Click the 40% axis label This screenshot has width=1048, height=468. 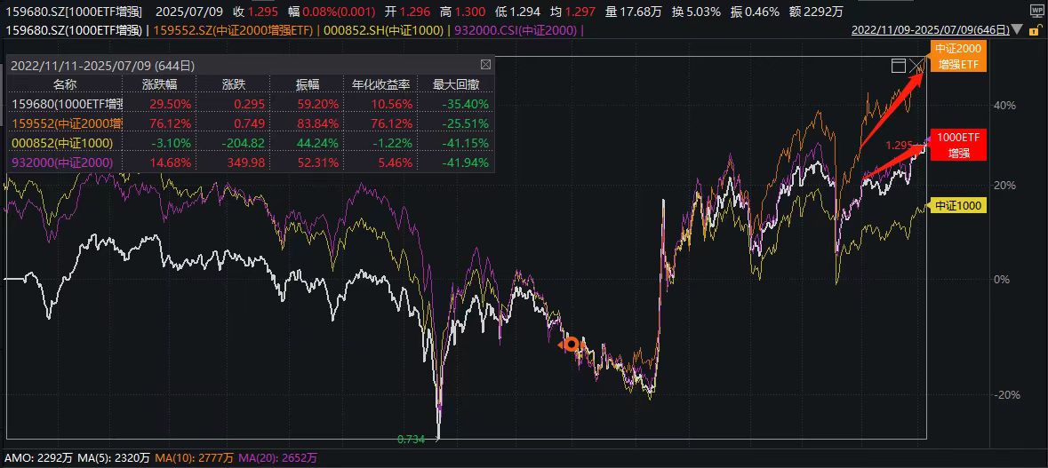point(1006,105)
